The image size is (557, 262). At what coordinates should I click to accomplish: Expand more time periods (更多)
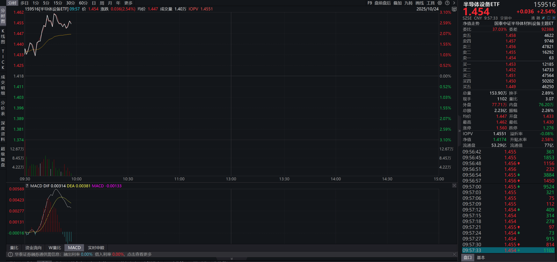(x=128, y=3)
